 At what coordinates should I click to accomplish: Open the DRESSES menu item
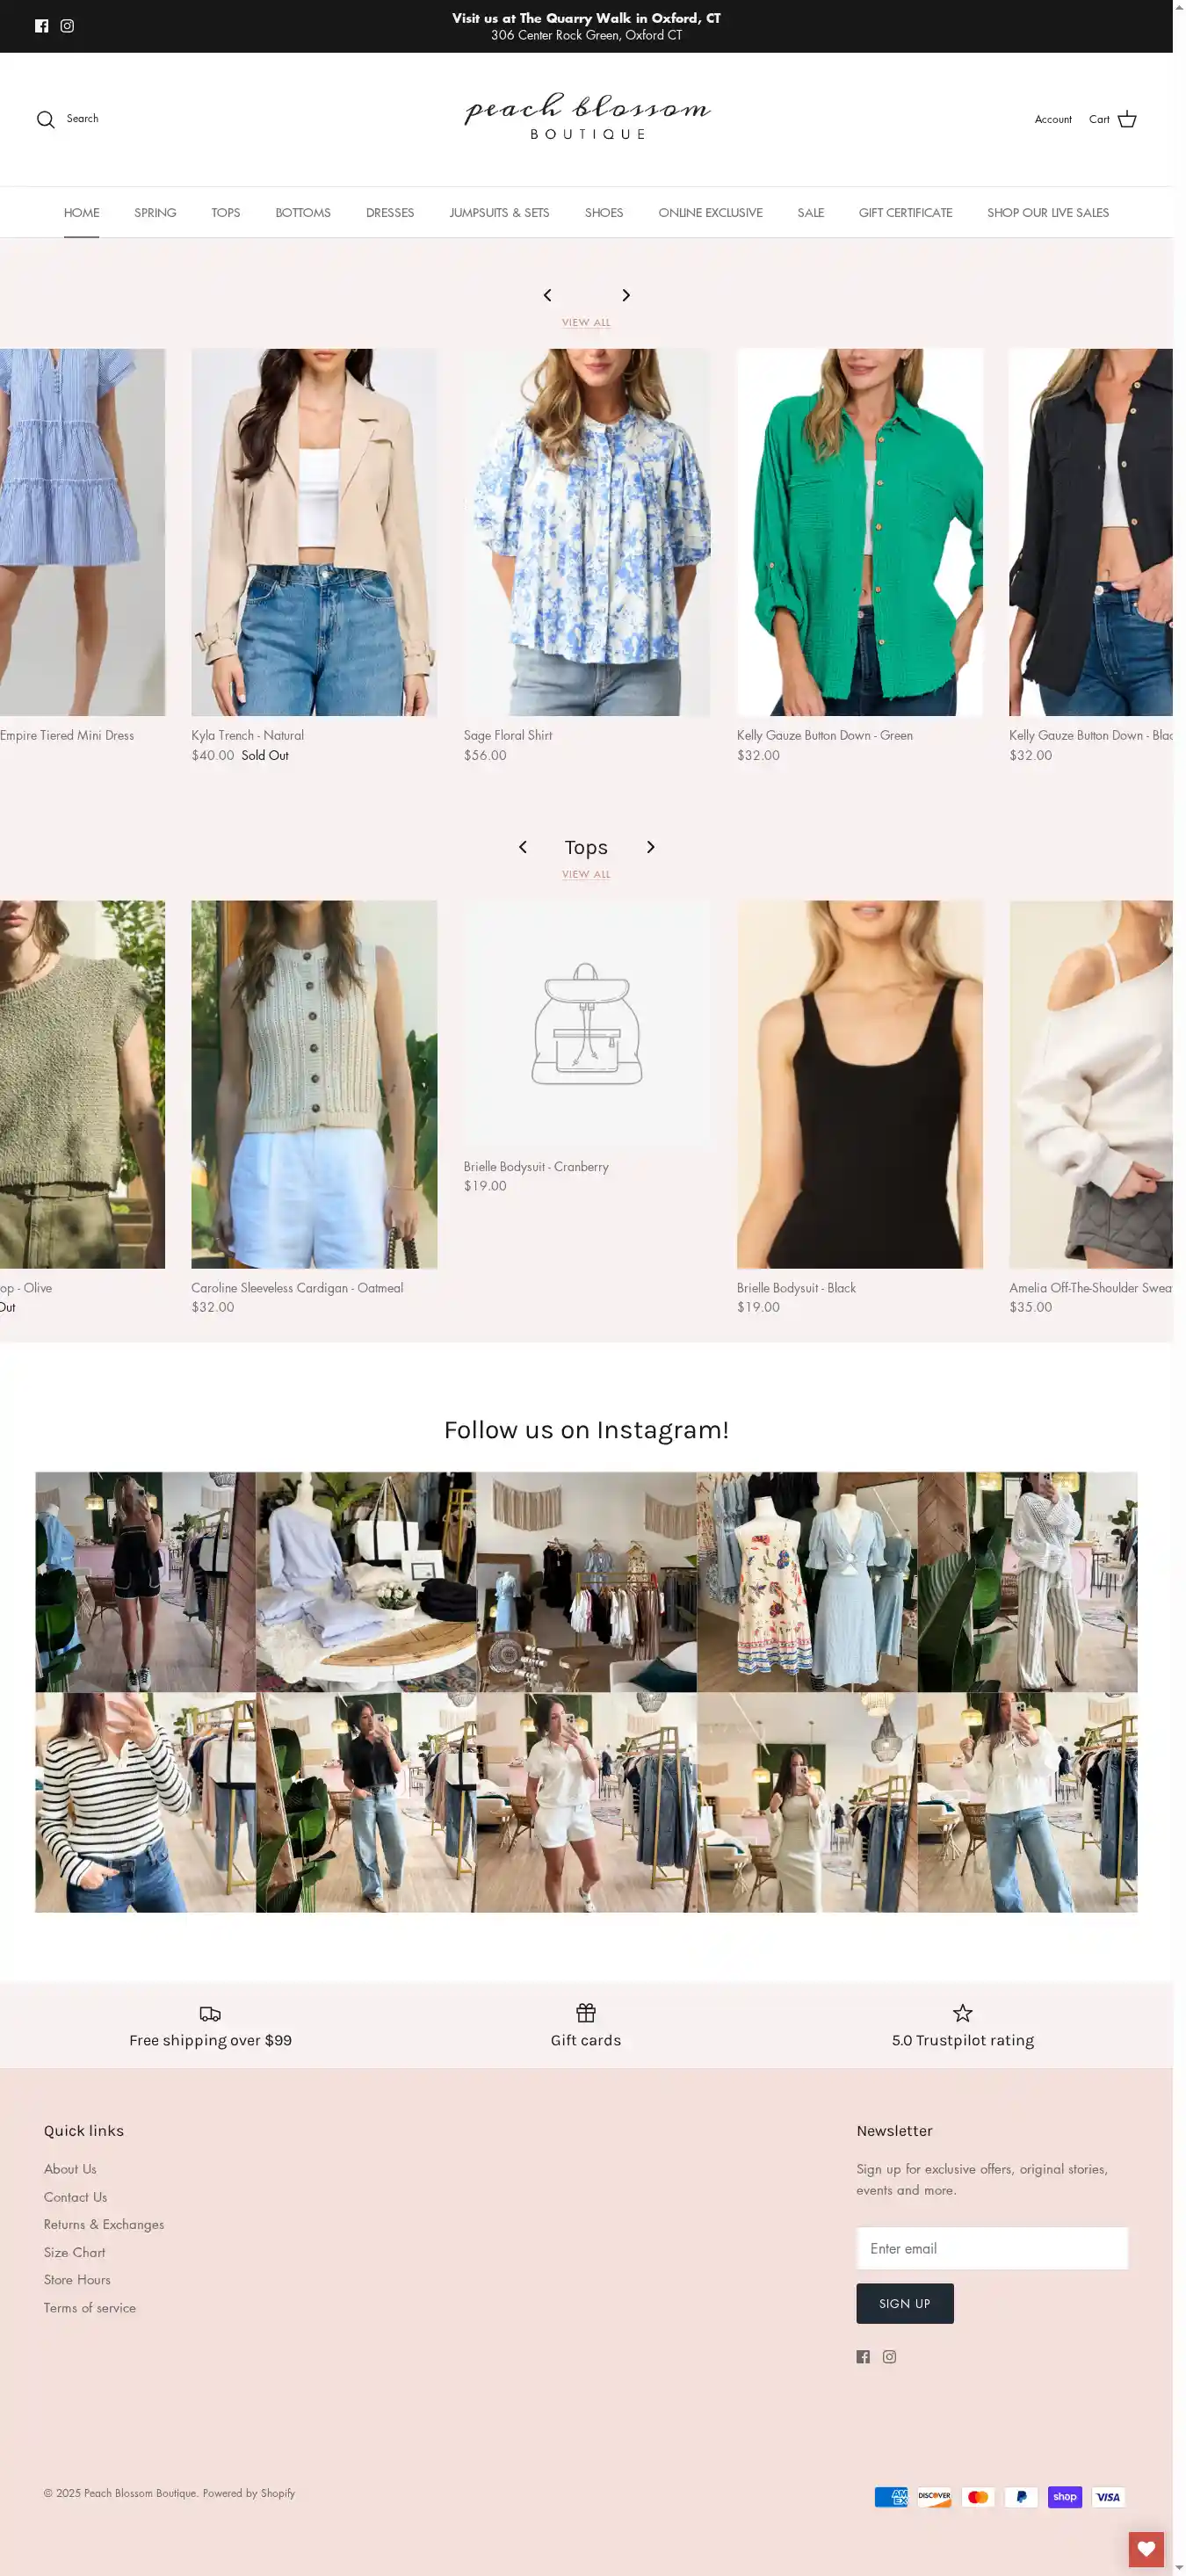click(x=390, y=213)
